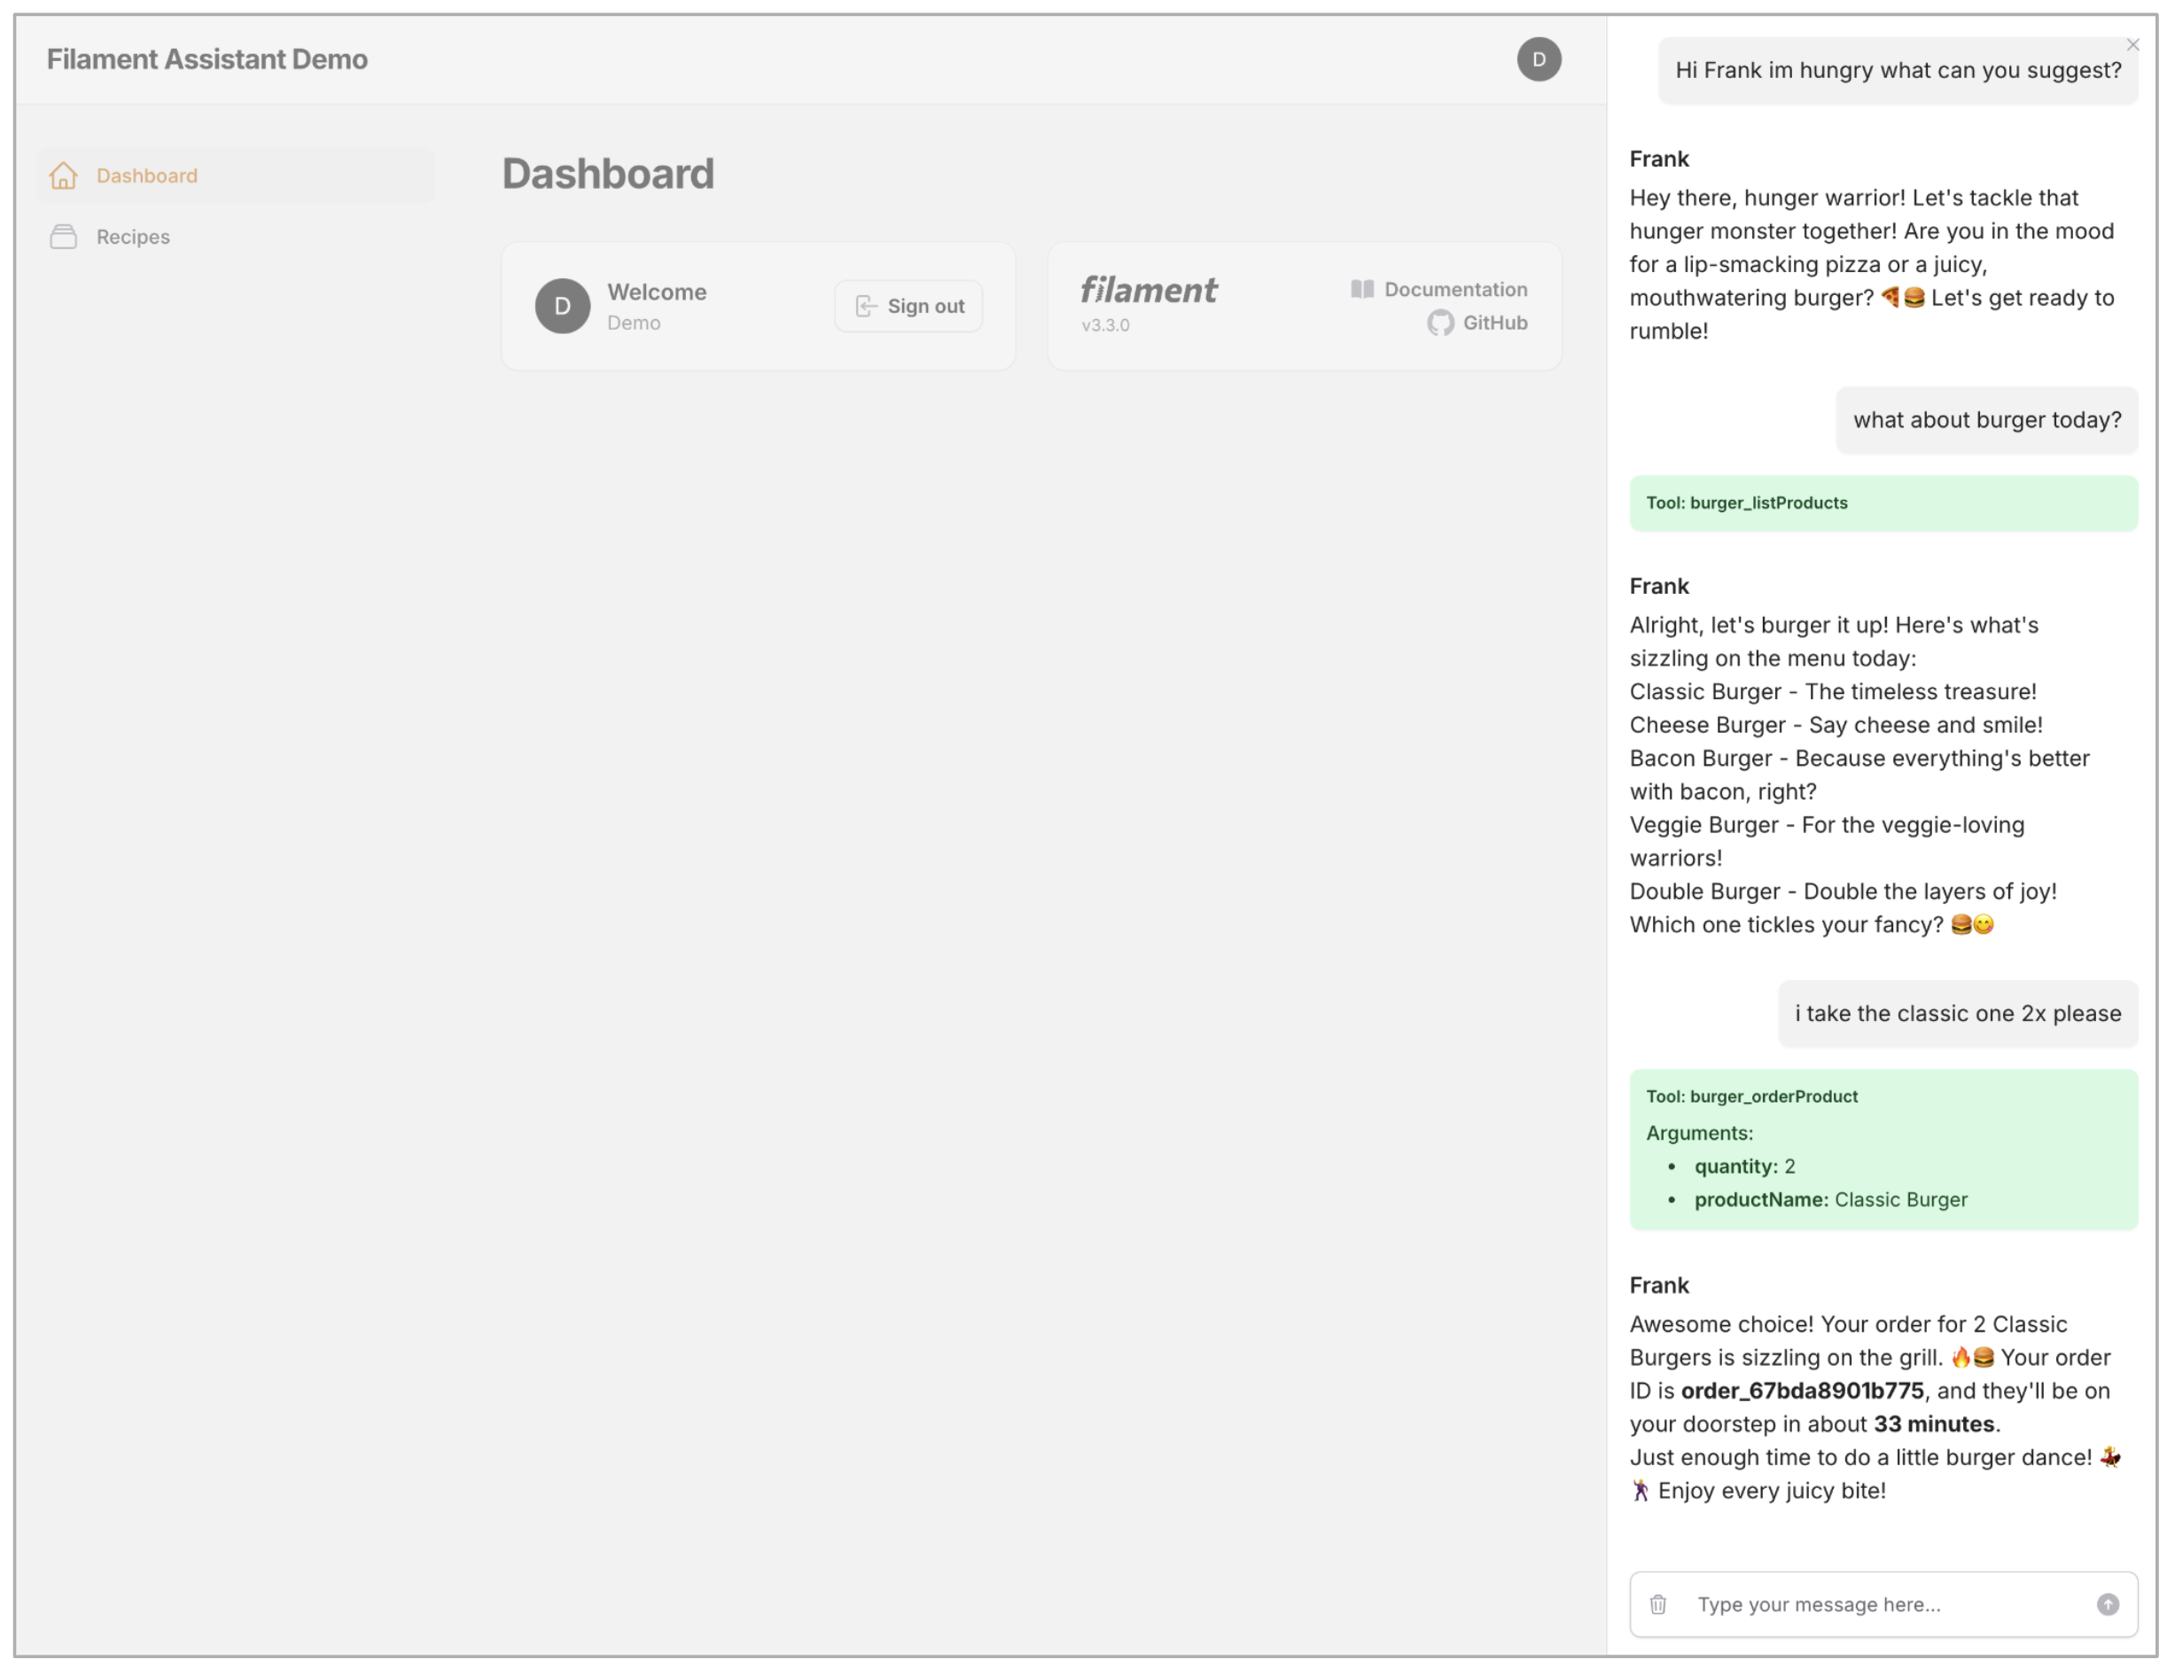Screen dimensions: 2175x1675
Task: Collapse the burger_orderProduct tool block
Action: 1751,1096
